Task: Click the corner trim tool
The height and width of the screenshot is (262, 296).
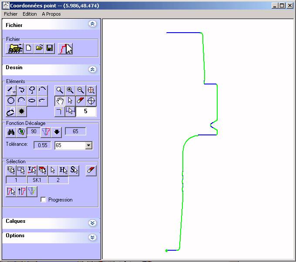Action: pos(60,111)
